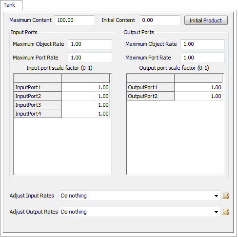Focus Input Ports Maximum Object Rate field

tap(90, 44)
